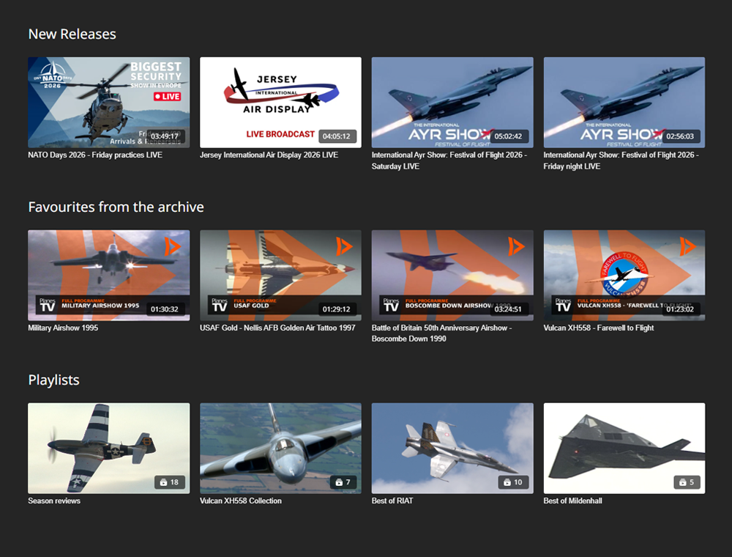Click the 10 videos playlist count badge
Viewport: 732px width, 557px height.
pyautogui.click(x=514, y=482)
